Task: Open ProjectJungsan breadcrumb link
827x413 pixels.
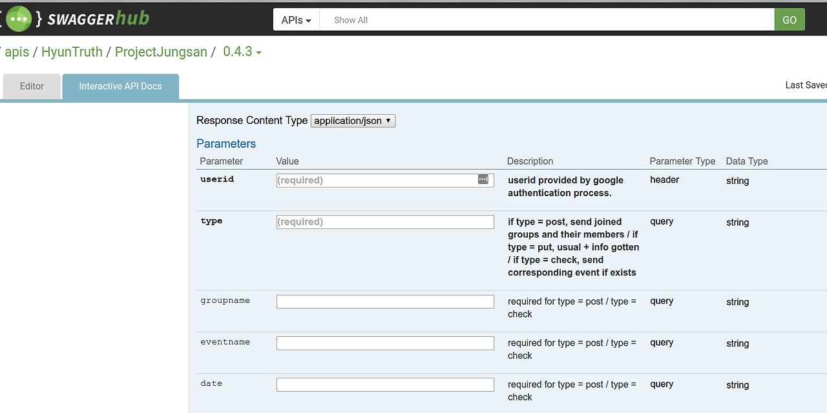Action: [161, 52]
